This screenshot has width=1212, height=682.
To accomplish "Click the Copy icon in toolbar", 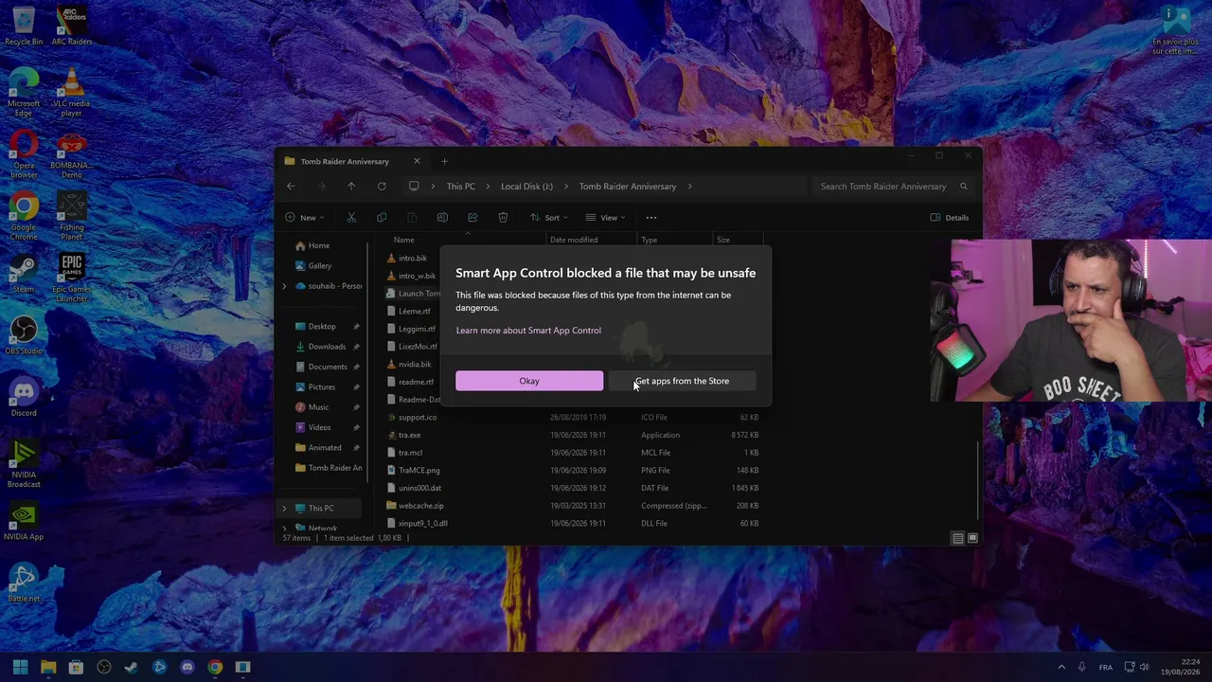I will click(382, 218).
